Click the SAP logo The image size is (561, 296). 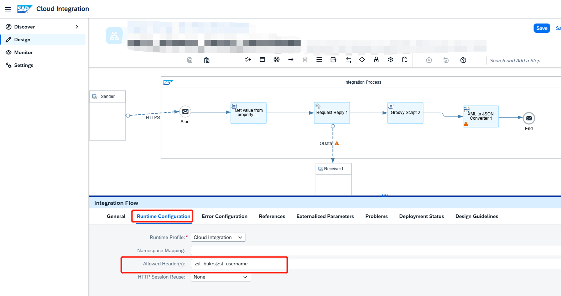[25, 9]
